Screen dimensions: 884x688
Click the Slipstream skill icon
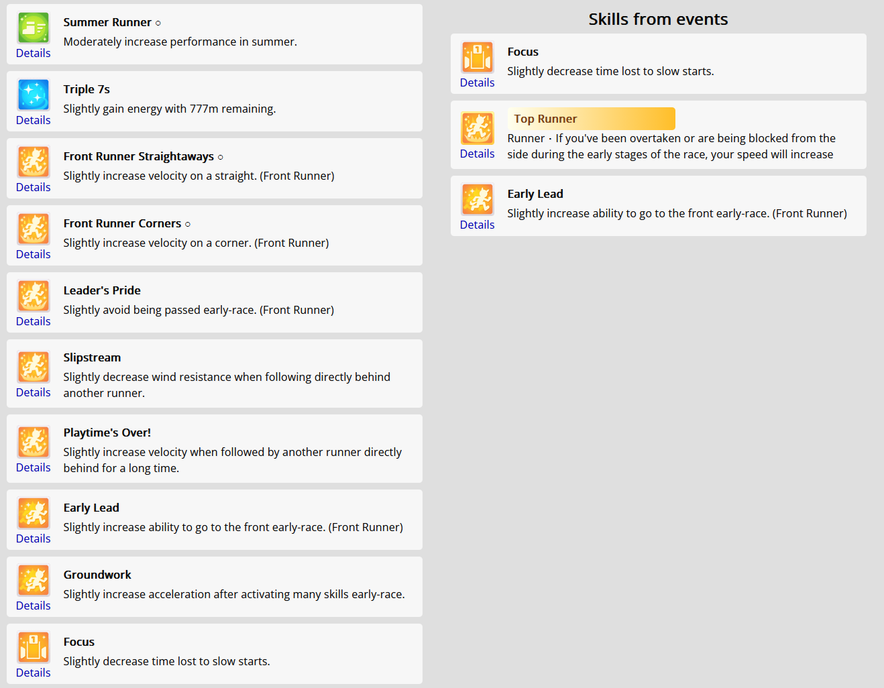pos(34,367)
